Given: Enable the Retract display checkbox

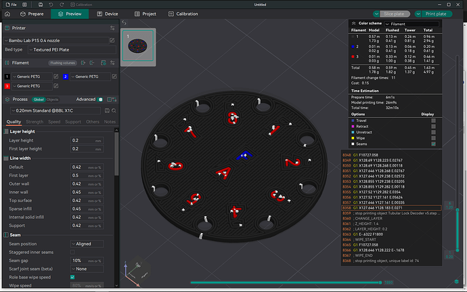Looking at the screenshot, I should [x=433, y=127].
